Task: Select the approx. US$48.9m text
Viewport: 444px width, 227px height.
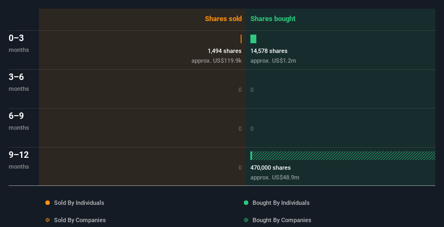Action: [x=275, y=177]
